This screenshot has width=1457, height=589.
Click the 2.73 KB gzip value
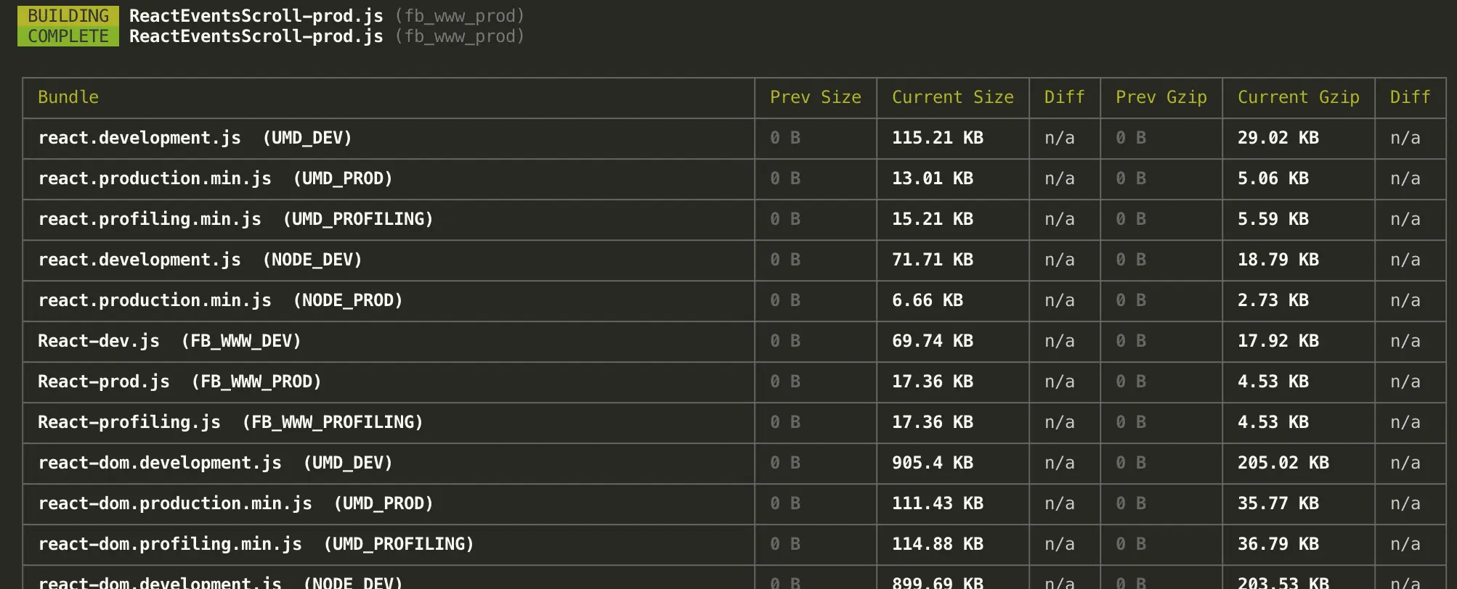[1273, 300]
